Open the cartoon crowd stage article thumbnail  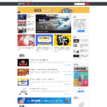[x=23, y=62]
